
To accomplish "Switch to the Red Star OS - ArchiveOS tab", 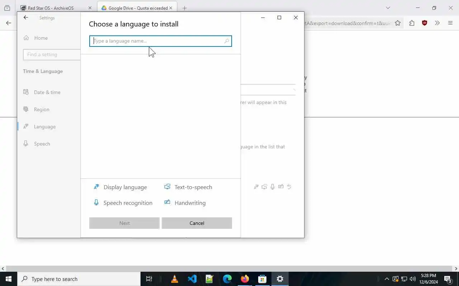I will click(x=51, y=8).
